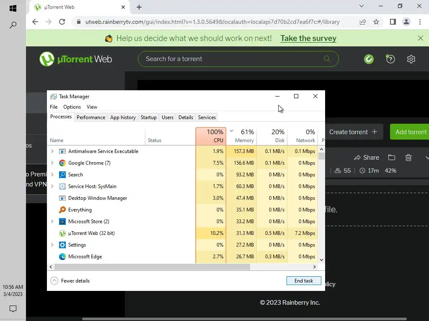429x321 pixels.
Task: Dismiss the survey banner
Action: click(421, 38)
